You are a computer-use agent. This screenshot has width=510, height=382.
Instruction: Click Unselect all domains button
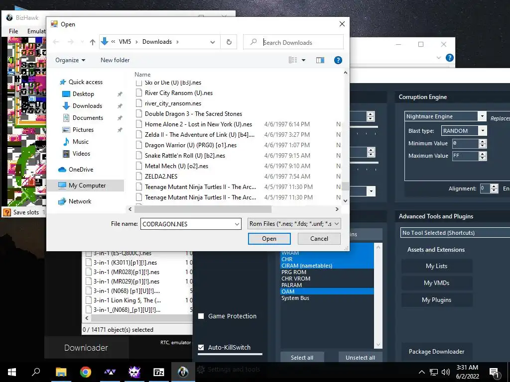coord(360,357)
